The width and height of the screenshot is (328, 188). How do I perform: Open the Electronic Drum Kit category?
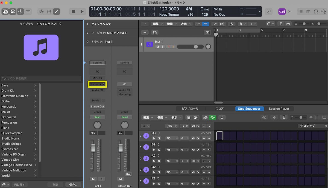coord(19,96)
